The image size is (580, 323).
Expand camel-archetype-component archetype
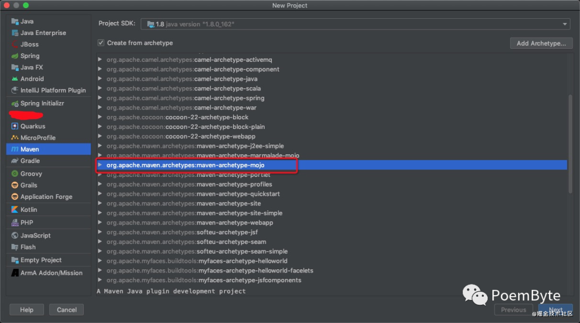[100, 69]
